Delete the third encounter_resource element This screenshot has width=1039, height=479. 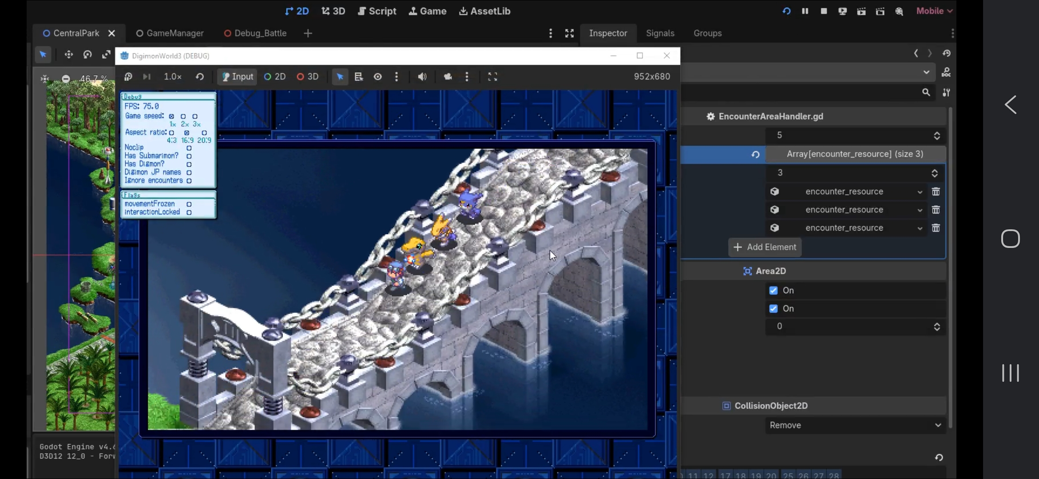point(936,228)
